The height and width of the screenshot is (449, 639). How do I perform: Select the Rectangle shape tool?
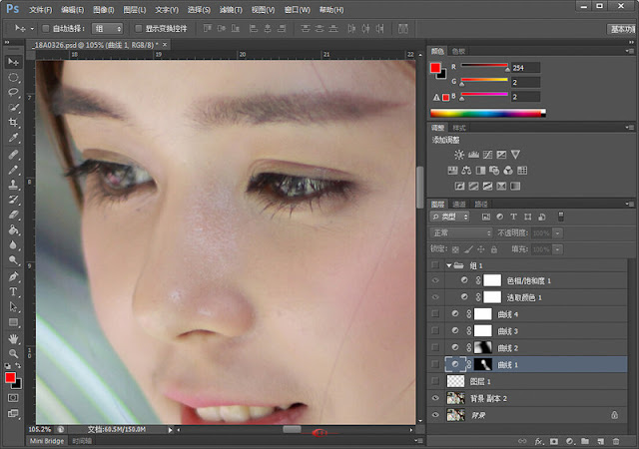point(13,322)
